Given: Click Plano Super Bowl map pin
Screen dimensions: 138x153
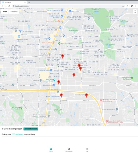Looking at the screenshot, I should [x=59, y=44].
